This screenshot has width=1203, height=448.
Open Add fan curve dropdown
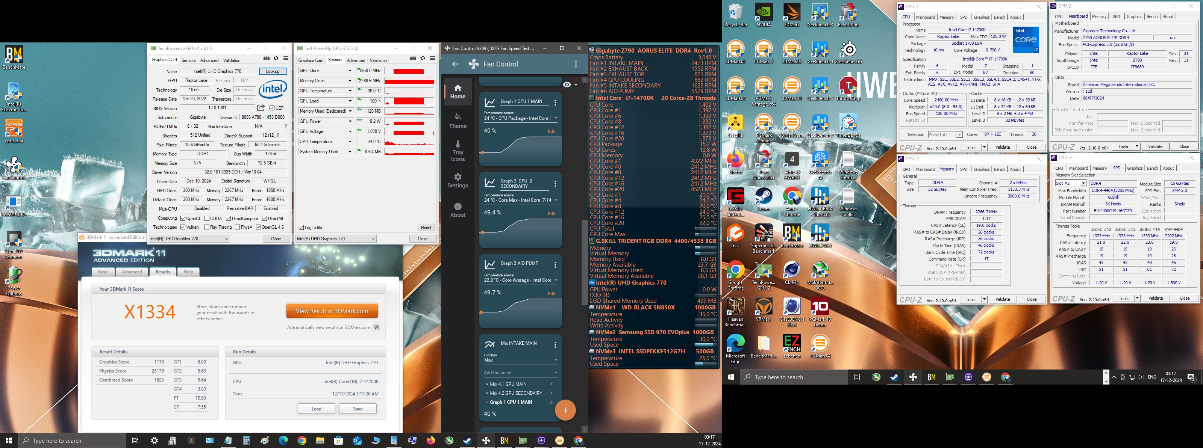pos(521,373)
